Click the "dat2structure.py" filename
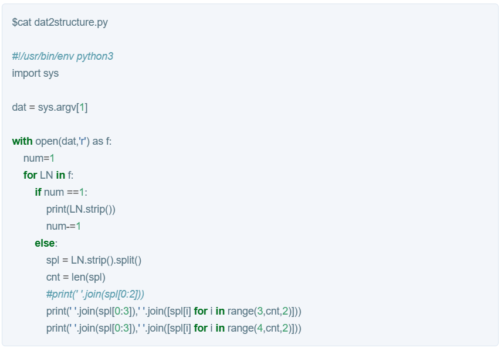The height and width of the screenshot is (348, 501). [71, 22]
